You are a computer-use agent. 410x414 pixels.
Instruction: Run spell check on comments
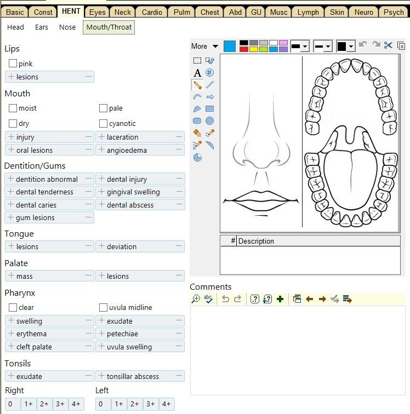[208, 299]
